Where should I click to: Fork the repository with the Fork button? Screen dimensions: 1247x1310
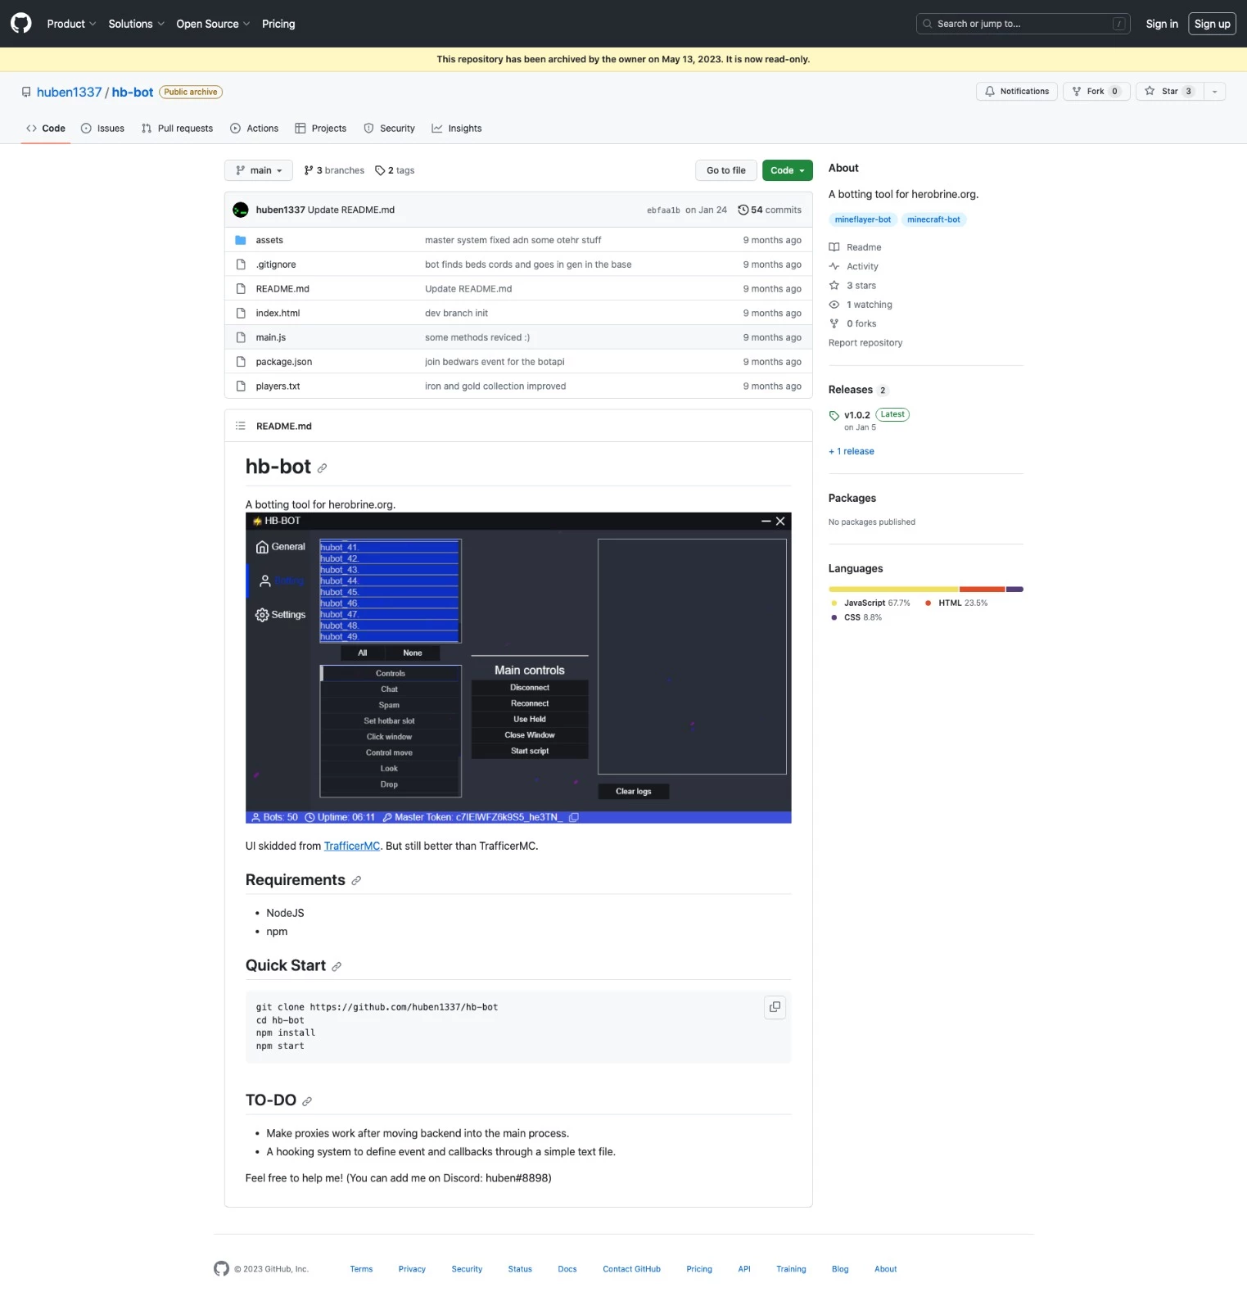click(1096, 92)
